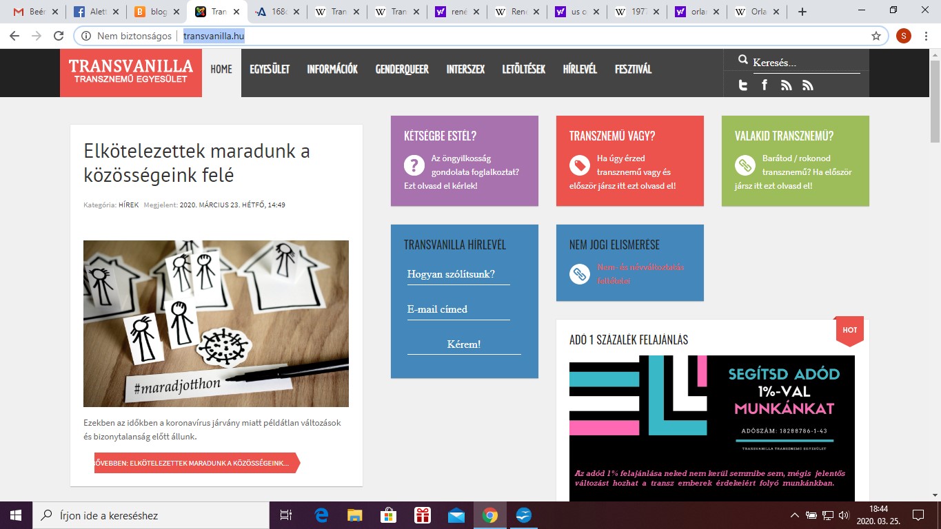Screen dimensions: 941x529
Task: Switch to the Orla Wikipedia tab
Action: point(757,12)
